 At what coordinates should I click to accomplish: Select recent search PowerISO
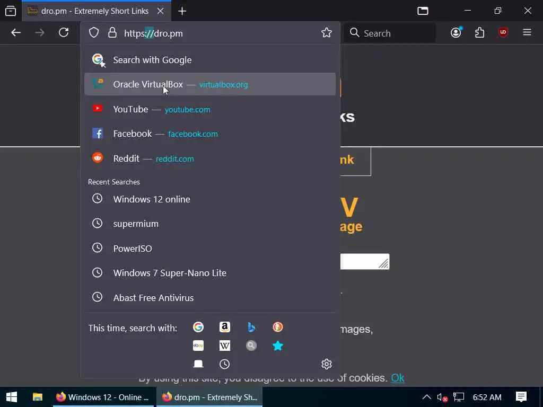click(x=210, y=248)
